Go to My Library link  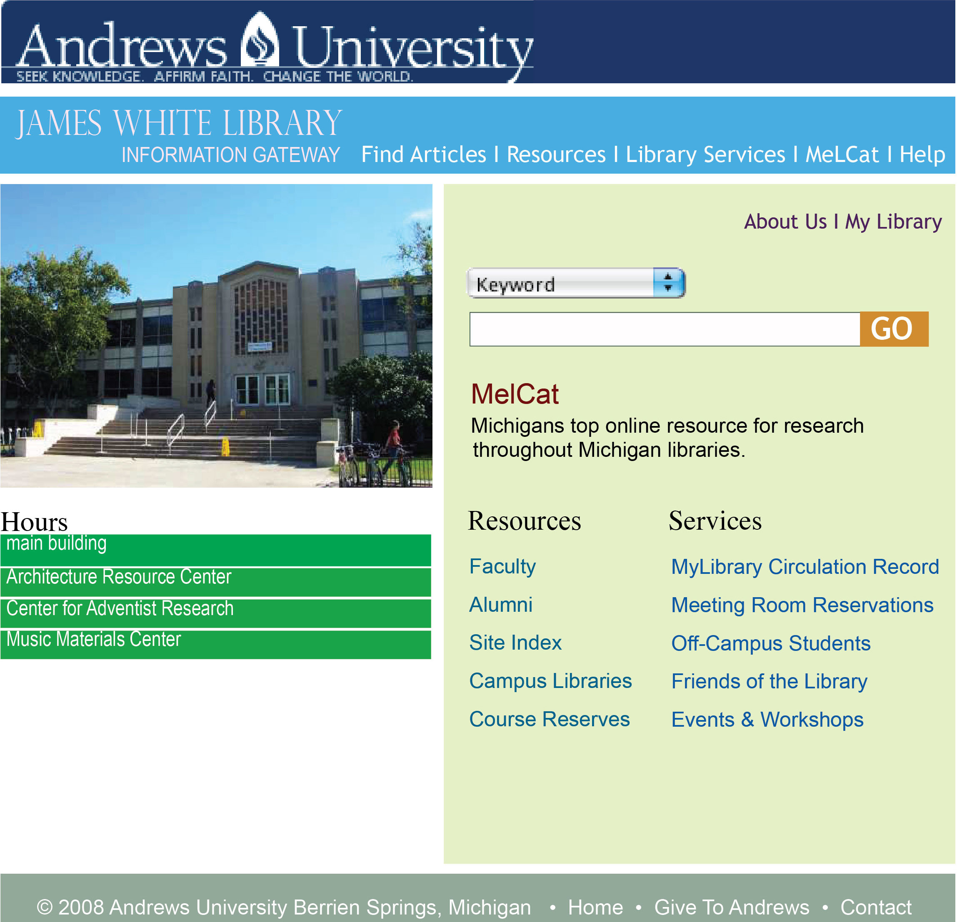[x=893, y=222]
